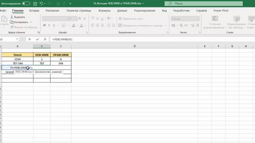The width and height of the screenshot is (255, 143).
Task: Align text to bottom icon
Action: pos(102,19)
